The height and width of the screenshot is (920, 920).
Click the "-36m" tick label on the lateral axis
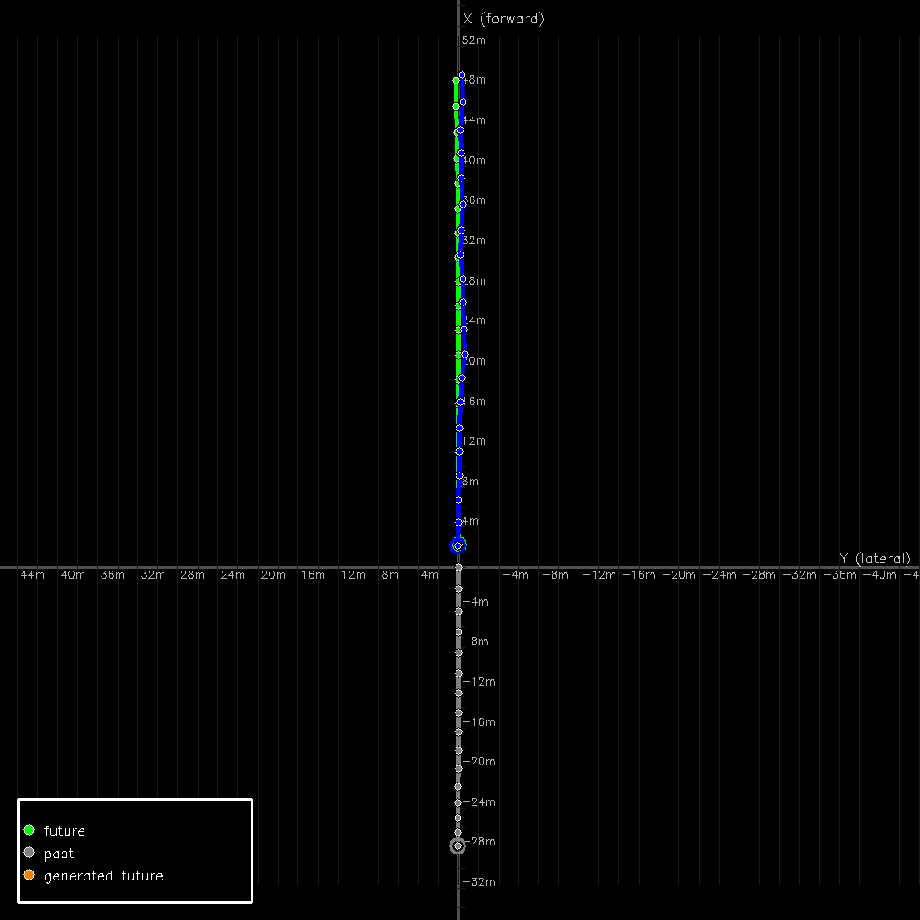pyautogui.click(x=840, y=575)
